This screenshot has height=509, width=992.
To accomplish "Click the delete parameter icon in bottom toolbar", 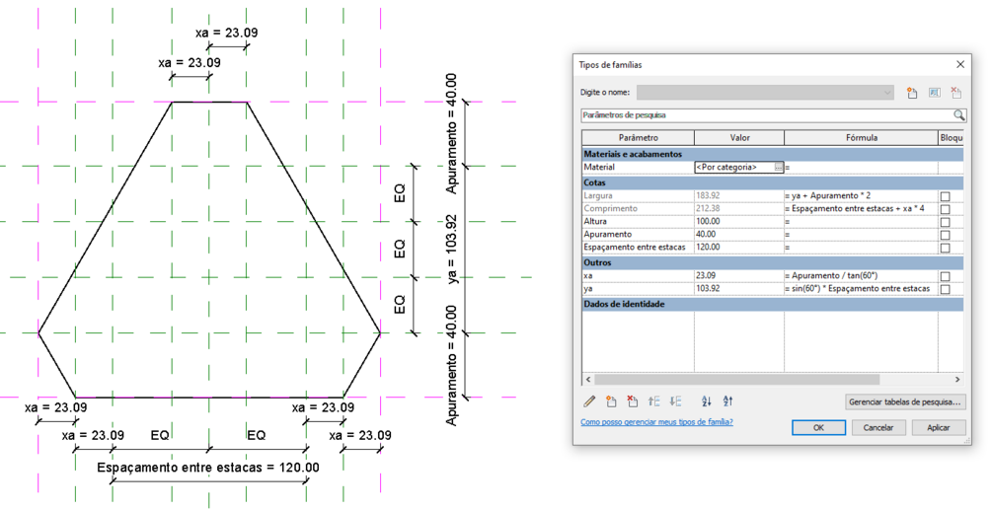I will tap(632, 400).
